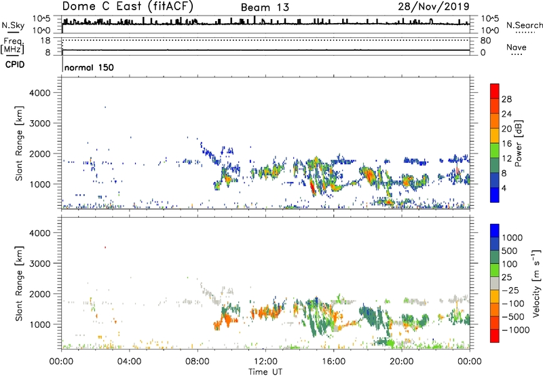Click the "-100" Velocity color bar label
The width and height of the screenshot is (543, 376).
click(514, 303)
